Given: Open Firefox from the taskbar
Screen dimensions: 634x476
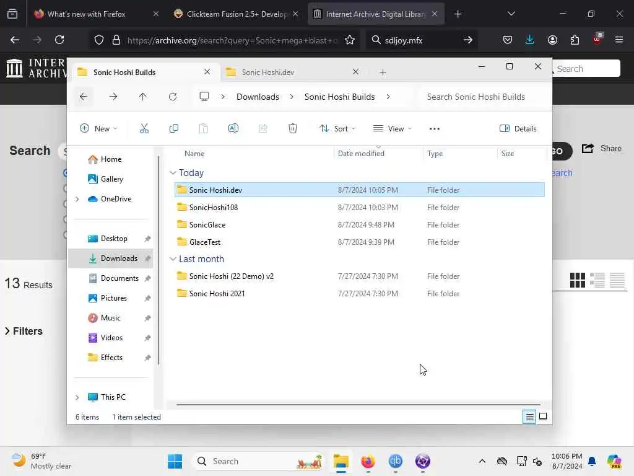Looking at the screenshot, I should pyautogui.click(x=368, y=461).
